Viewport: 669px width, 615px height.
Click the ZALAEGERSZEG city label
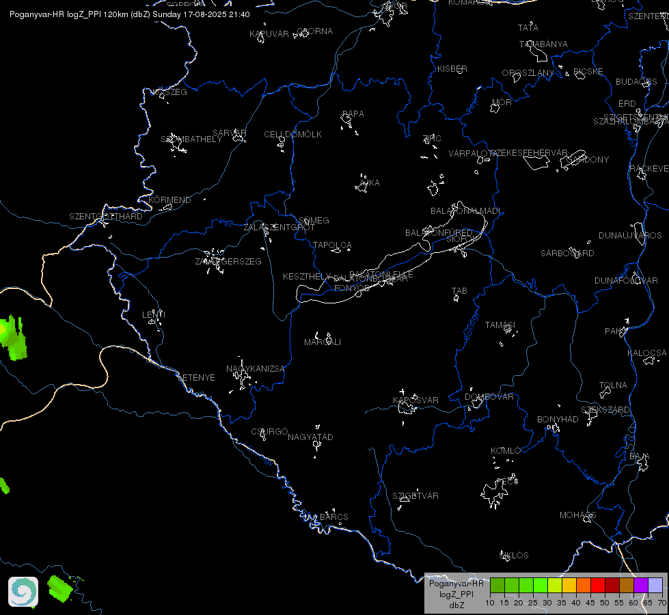click(x=228, y=261)
